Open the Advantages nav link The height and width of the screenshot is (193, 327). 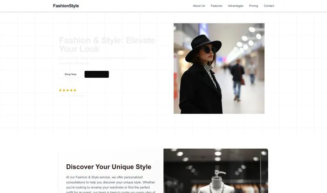[235, 6]
